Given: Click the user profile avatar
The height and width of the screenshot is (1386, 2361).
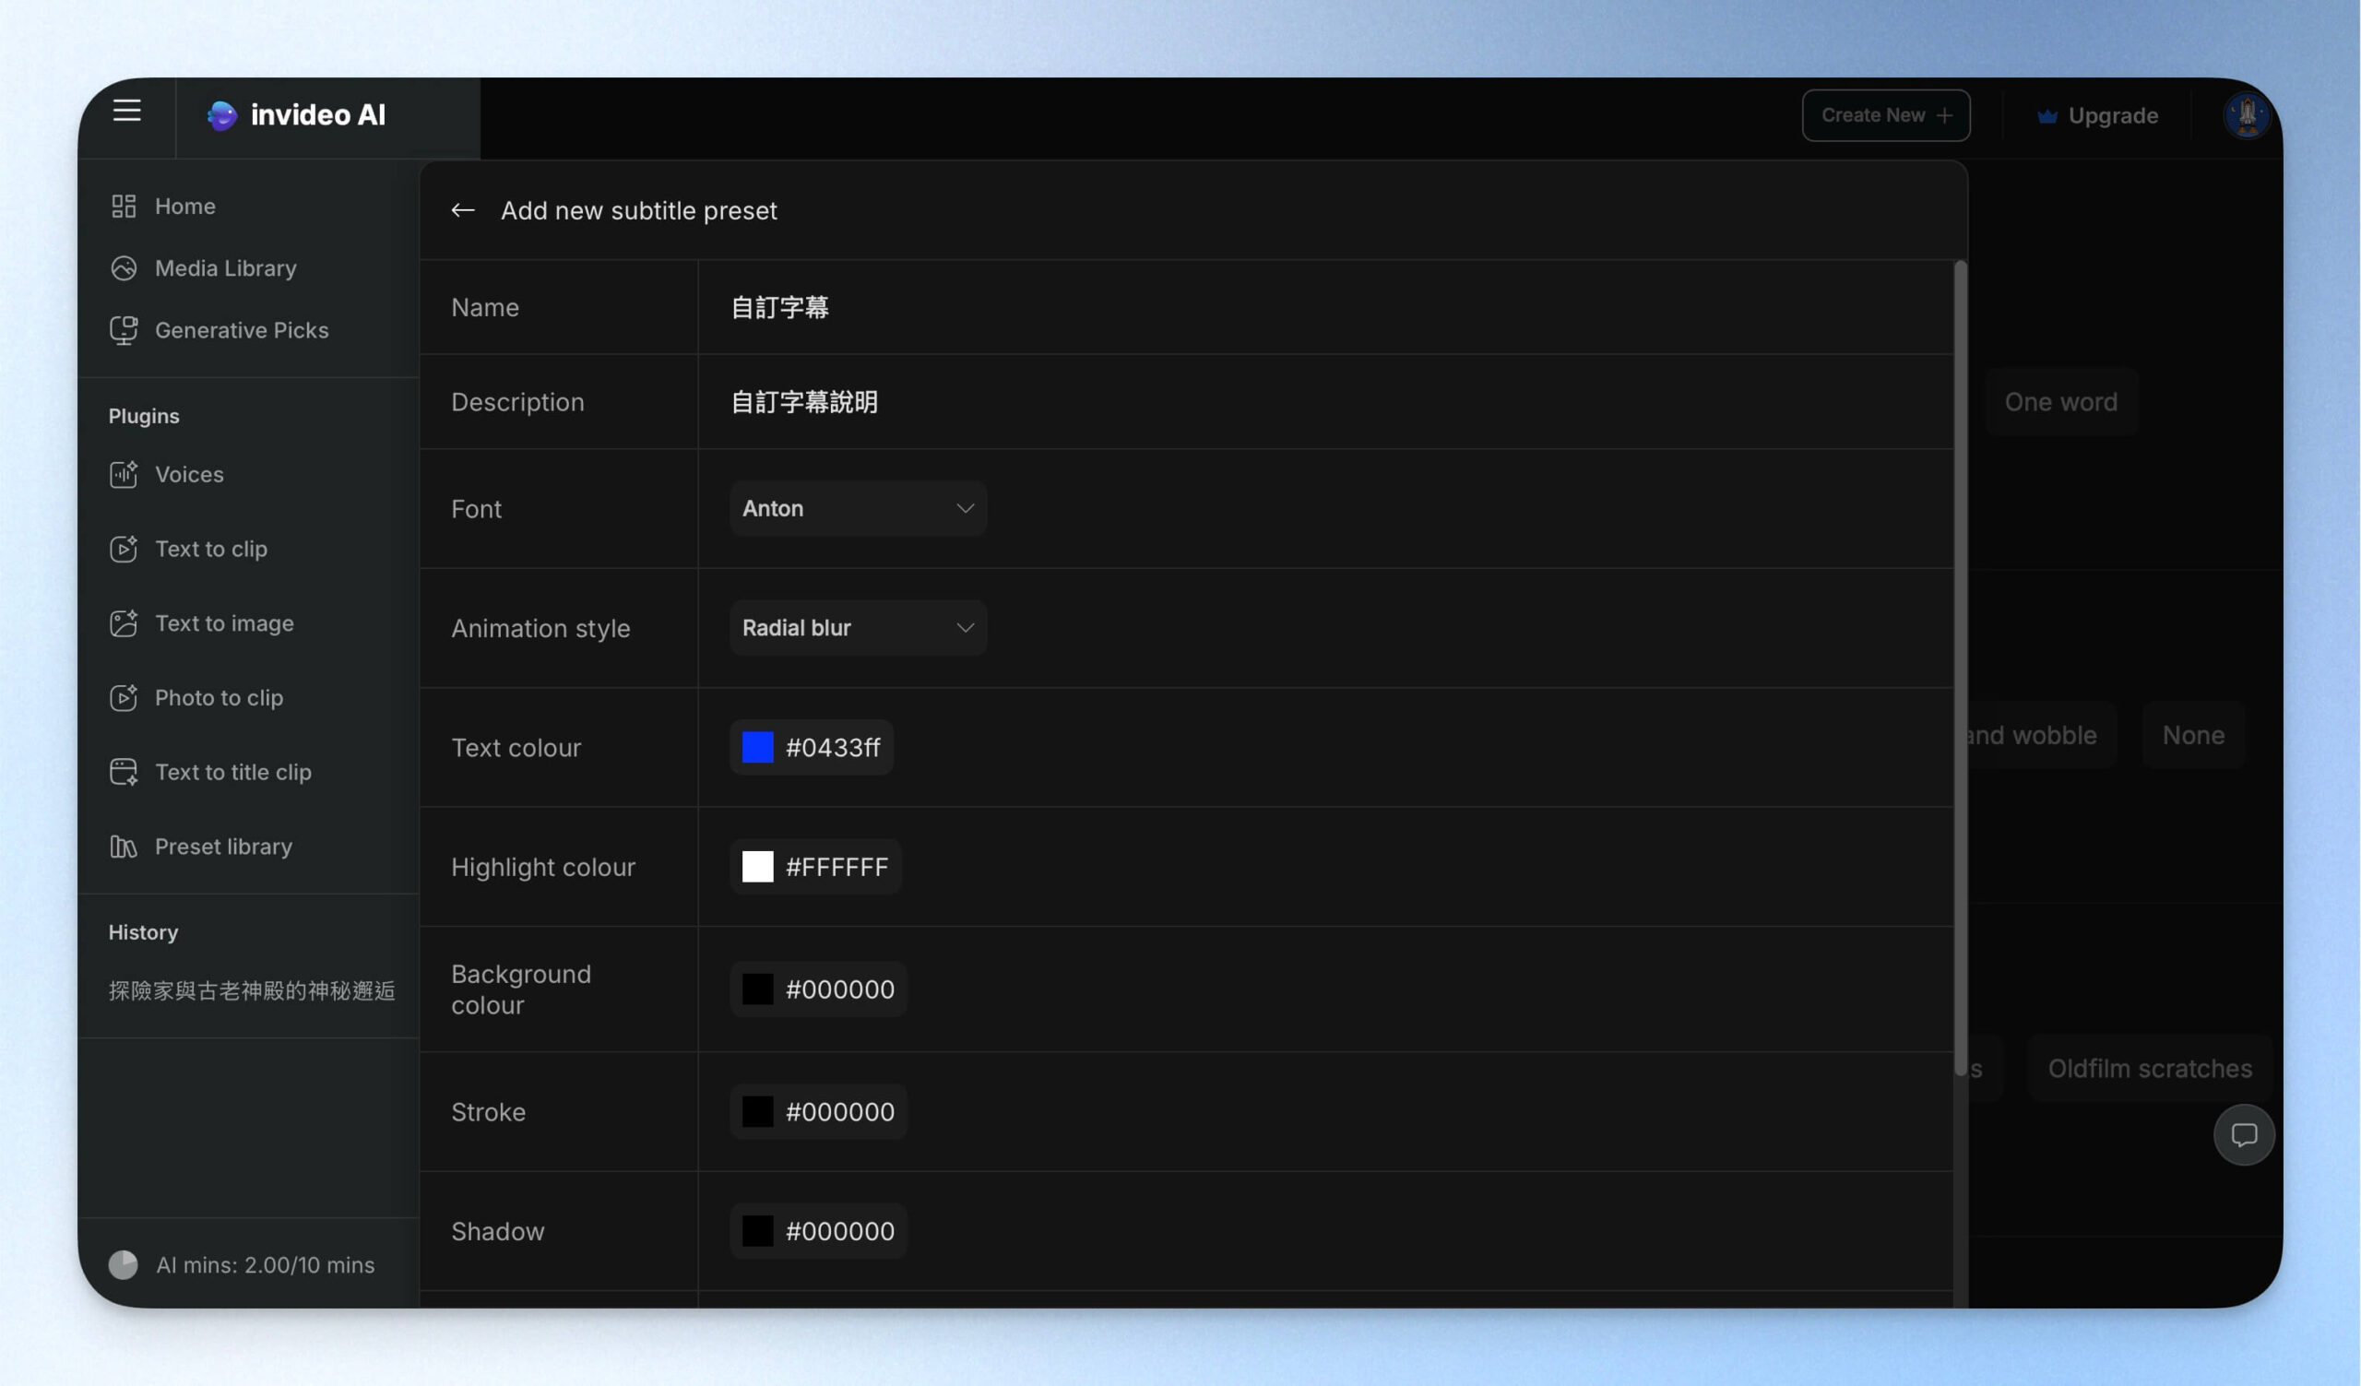Looking at the screenshot, I should pos(2246,115).
